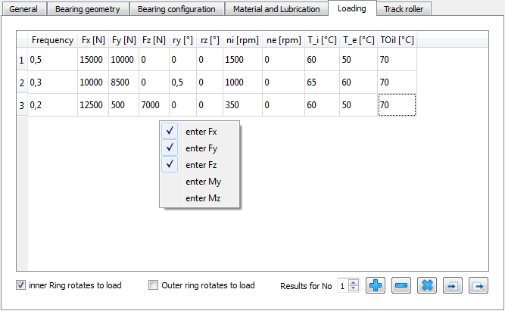Enable Outer ring rotates to load
Image resolution: width=505 pixels, height=311 pixels.
[x=154, y=285]
